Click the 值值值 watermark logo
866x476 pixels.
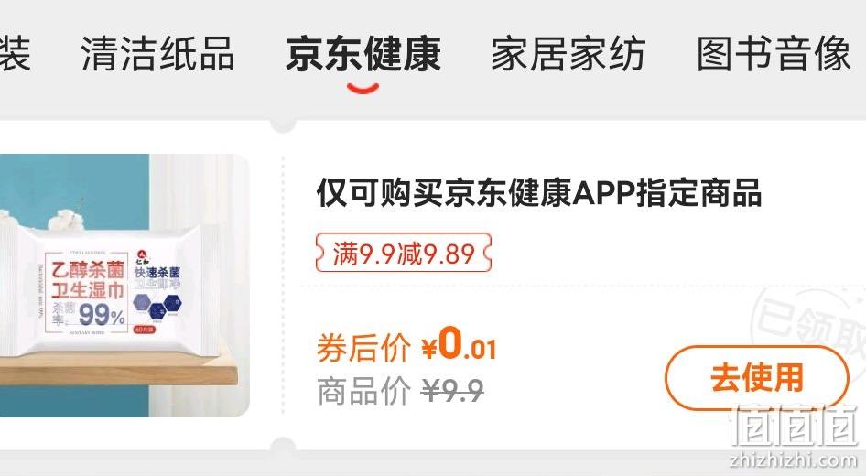pyautogui.click(x=794, y=426)
